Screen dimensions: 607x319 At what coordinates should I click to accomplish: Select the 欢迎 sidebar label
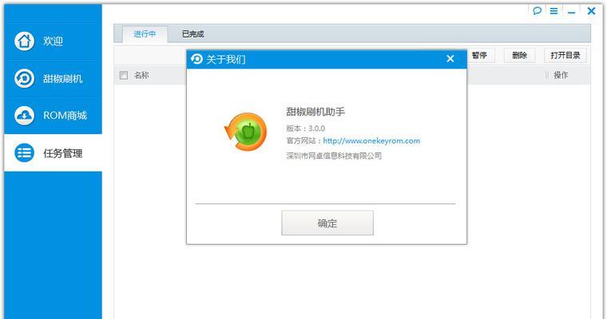pyautogui.click(x=53, y=41)
